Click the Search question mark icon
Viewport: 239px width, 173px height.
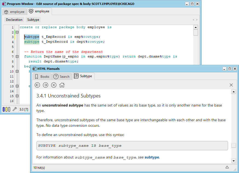click(x=56, y=76)
